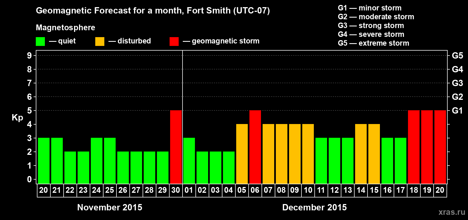The height and width of the screenshot is (220, 468).
Task: Click the 'G4' right-axis label
Action: click(458, 69)
